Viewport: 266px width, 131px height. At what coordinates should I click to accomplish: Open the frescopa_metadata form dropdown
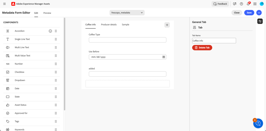(127, 13)
